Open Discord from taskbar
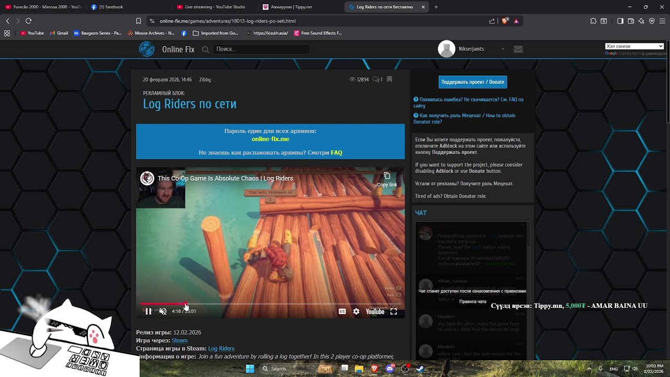Screen dimensions: 670x377 [389, 369]
